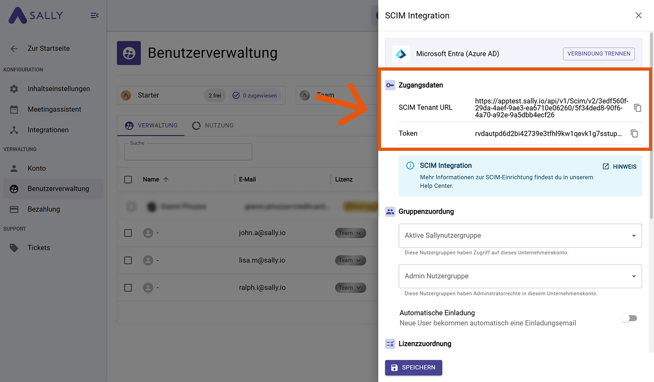The image size is (654, 382).
Task: Go to Integrationen in sidebar
Action: click(48, 130)
